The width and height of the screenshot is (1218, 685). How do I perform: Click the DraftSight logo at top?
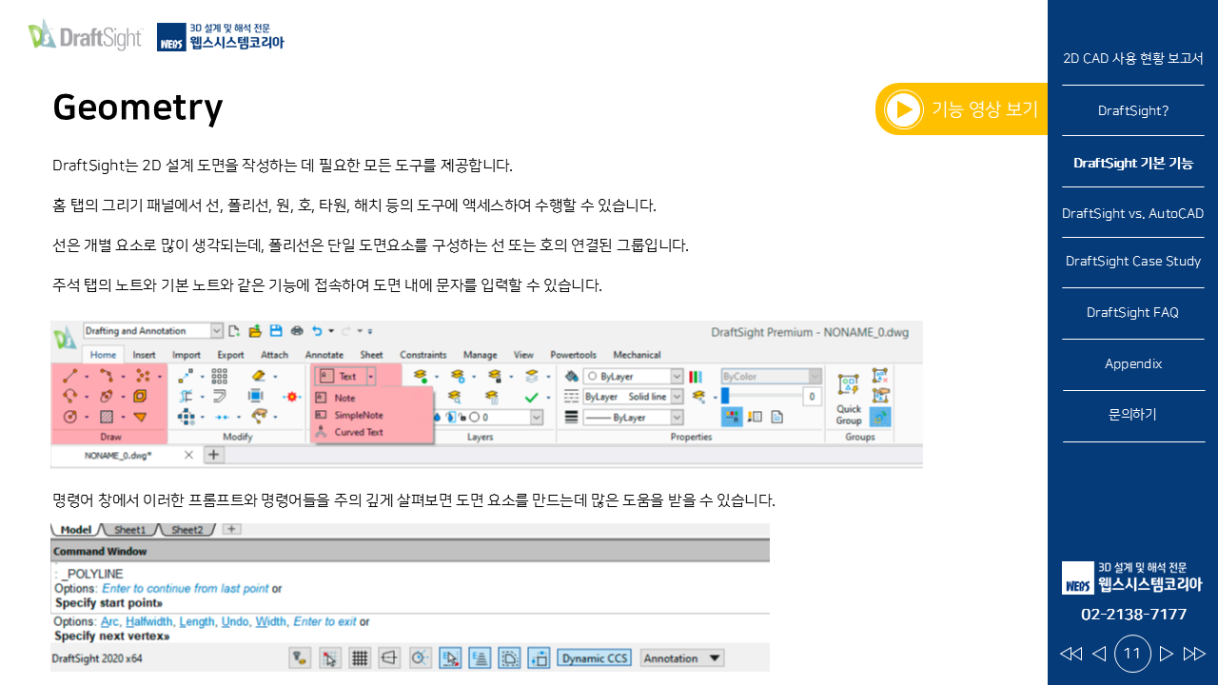pyautogui.click(x=85, y=36)
